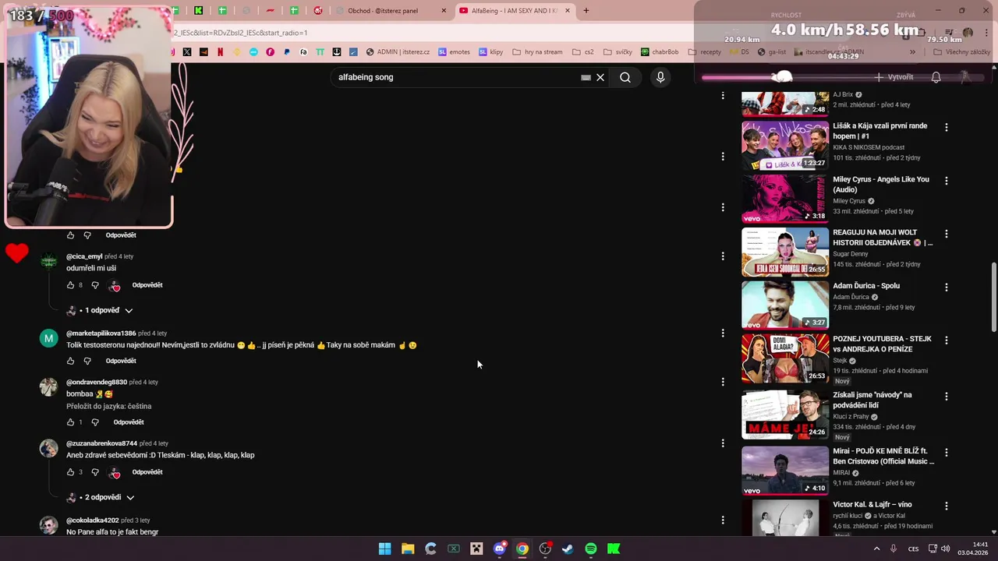Show hidden system tray icons chevron

tap(876, 549)
